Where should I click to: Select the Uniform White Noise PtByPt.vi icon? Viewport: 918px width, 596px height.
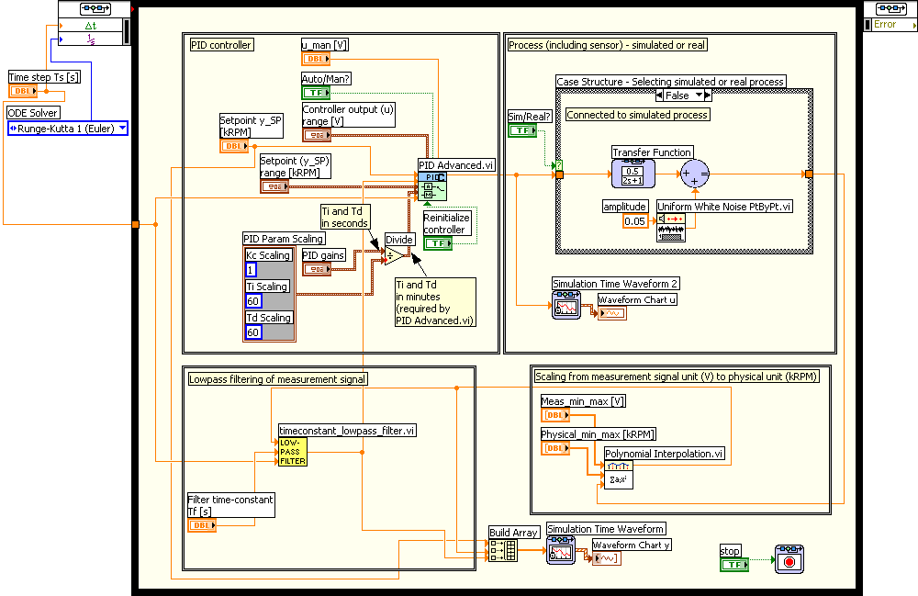[671, 228]
